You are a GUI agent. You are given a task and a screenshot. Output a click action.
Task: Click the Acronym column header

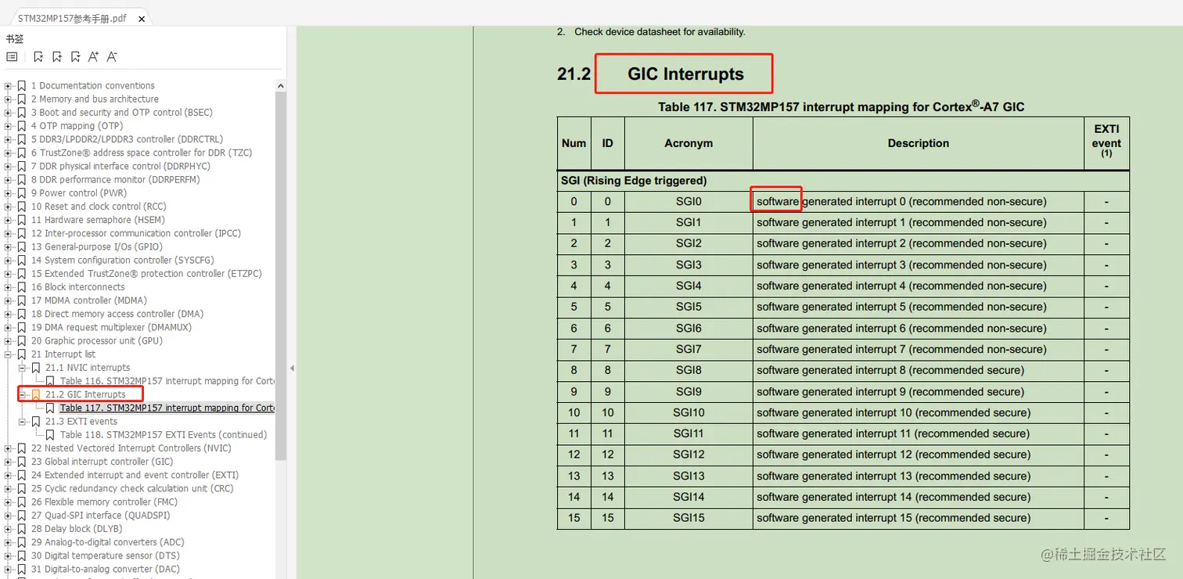(689, 143)
